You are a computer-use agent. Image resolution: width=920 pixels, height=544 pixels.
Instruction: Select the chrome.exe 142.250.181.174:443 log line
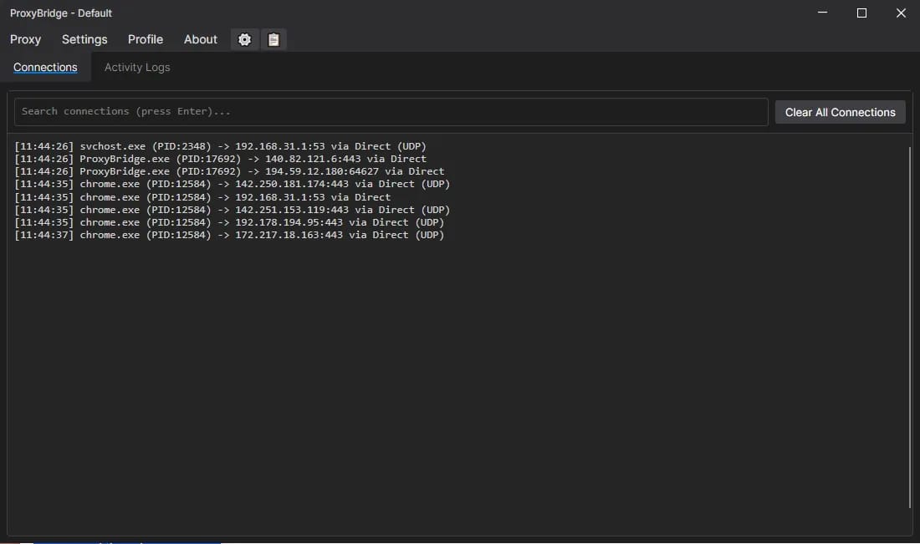tap(233, 184)
